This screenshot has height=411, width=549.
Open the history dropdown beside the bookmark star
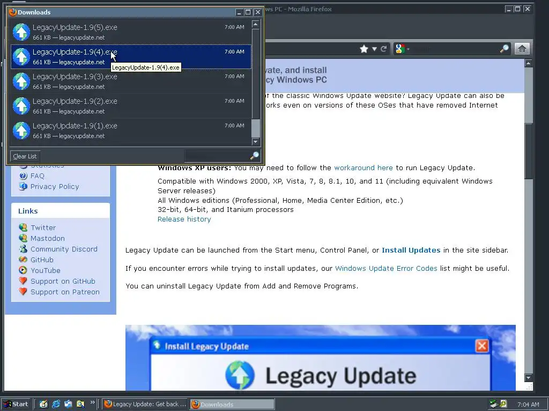[374, 49]
